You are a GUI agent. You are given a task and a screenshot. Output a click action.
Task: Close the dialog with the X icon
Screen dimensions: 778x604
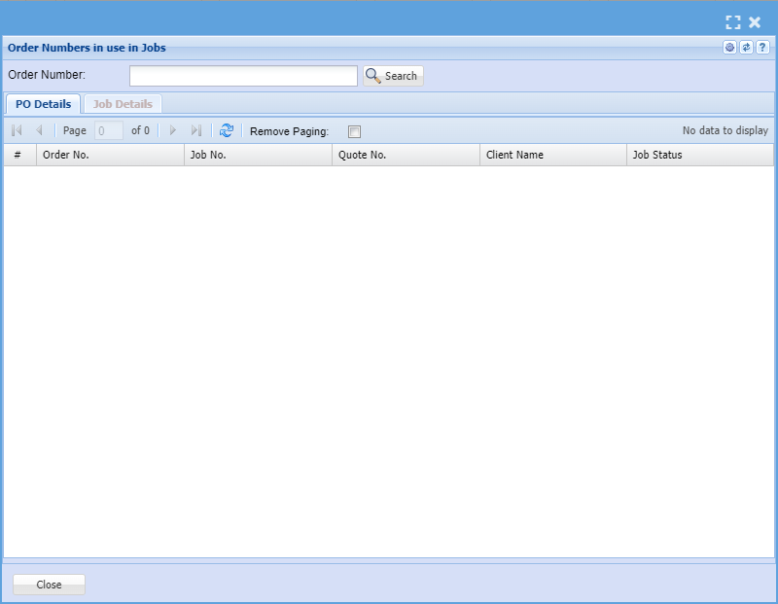tap(755, 22)
